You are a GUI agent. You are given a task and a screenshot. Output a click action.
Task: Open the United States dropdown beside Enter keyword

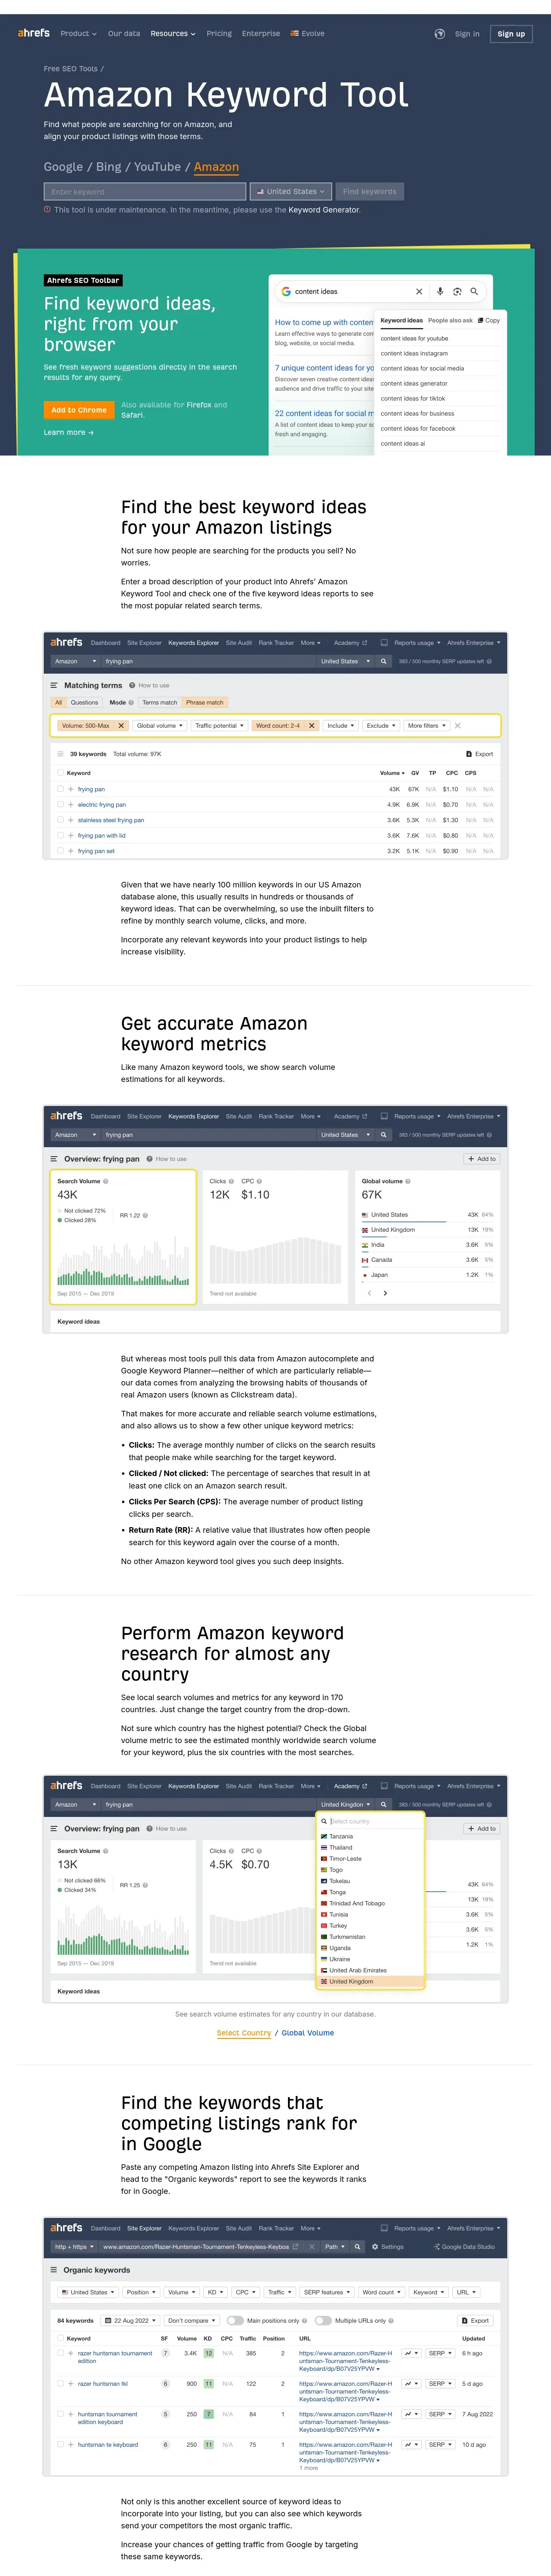(290, 191)
